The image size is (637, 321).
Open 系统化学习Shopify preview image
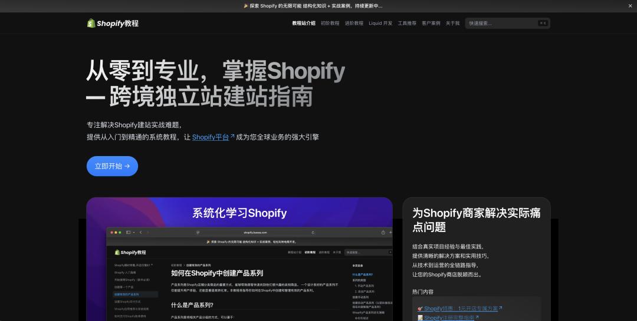(x=239, y=259)
